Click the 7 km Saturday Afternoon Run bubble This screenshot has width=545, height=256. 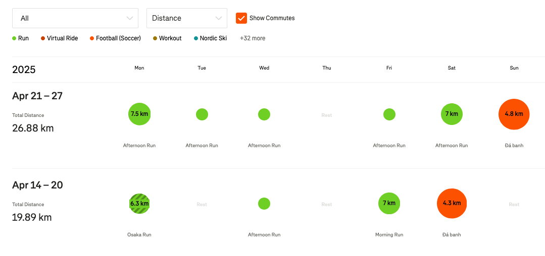pos(452,114)
